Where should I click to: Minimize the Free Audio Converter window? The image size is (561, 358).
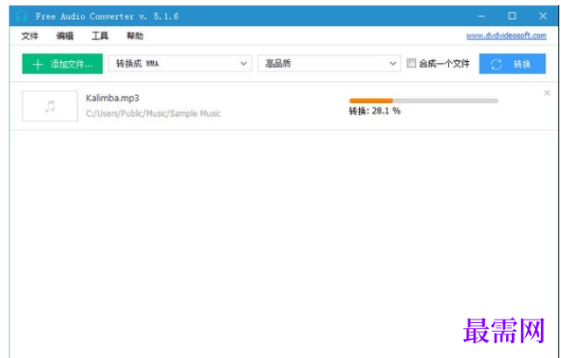click(x=481, y=16)
